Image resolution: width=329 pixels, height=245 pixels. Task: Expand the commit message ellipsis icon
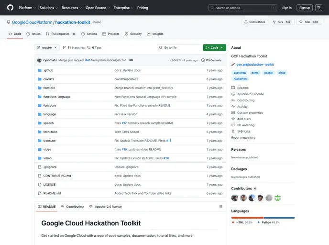click(x=131, y=60)
